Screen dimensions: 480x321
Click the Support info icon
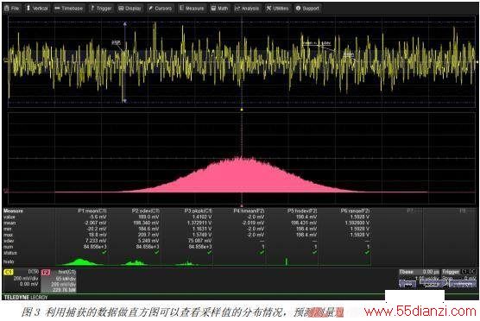coord(298,9)
